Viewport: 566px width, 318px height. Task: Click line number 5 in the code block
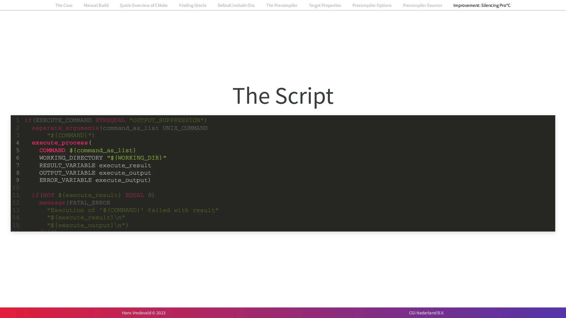click(x=18, y=150)
